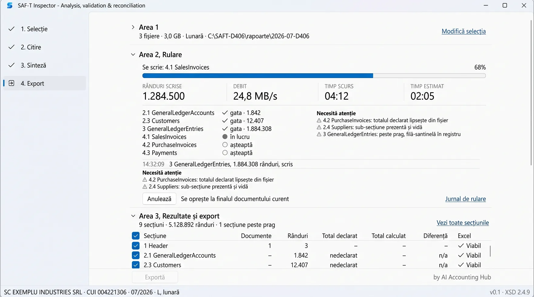Open step 4. Export in sidebar
The image size is (534, 297).
[x=45, y=83]
